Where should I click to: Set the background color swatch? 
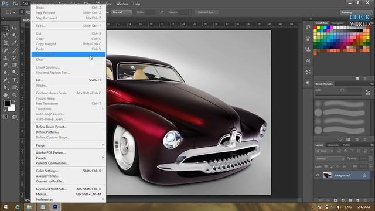tap(12, 108)
